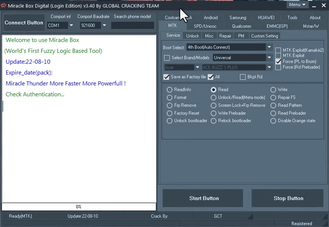Close the Miracle Box window
Viewport: 329px width, 227px height.
coord(324,5)
